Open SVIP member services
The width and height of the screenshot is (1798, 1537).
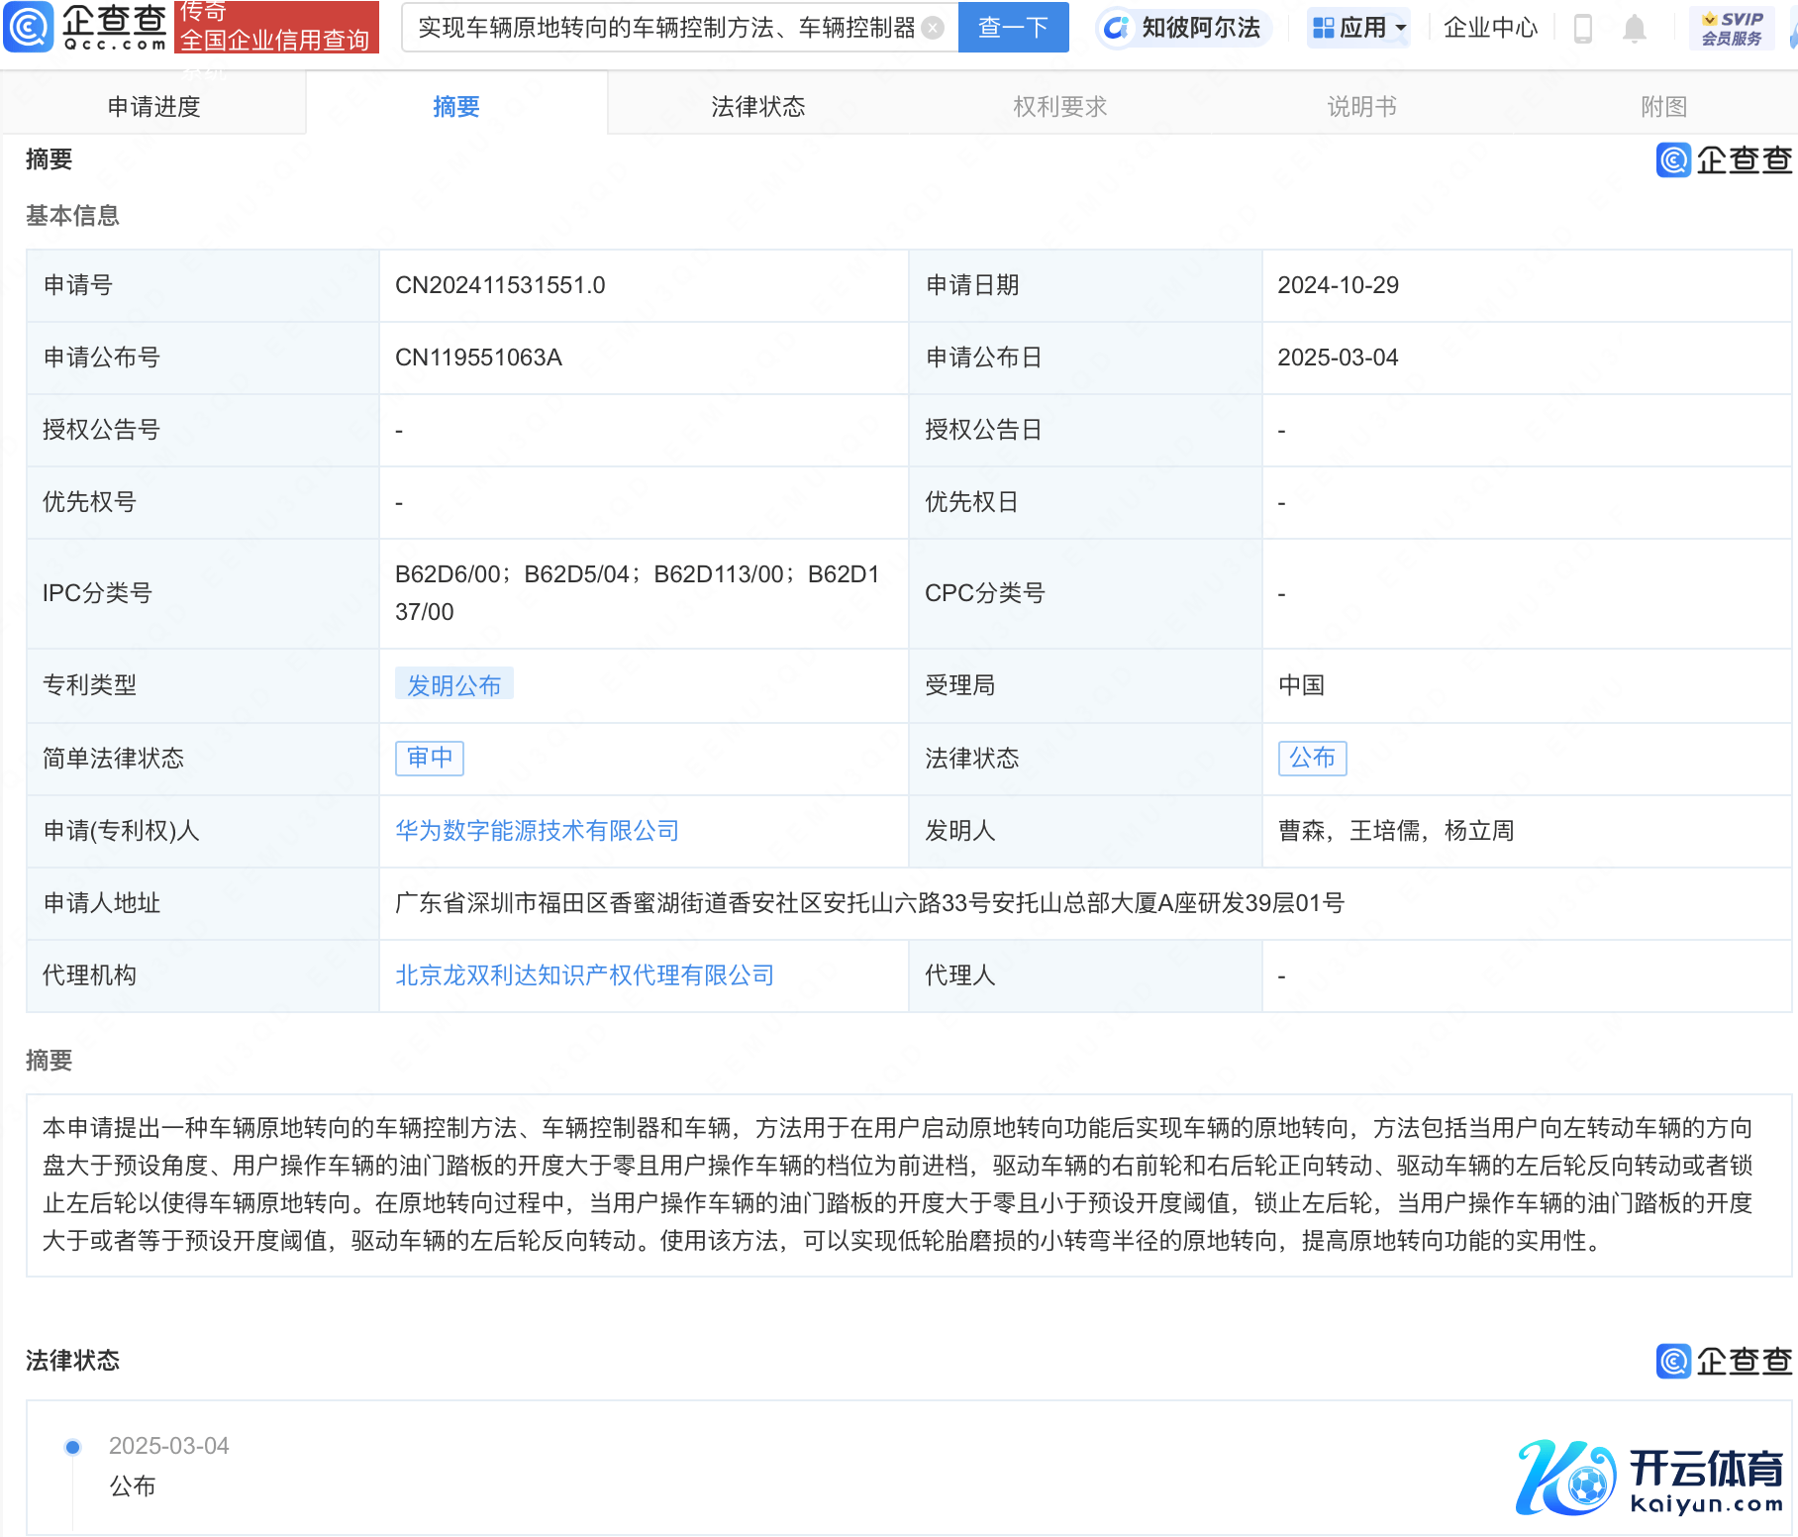point(1732,28)
